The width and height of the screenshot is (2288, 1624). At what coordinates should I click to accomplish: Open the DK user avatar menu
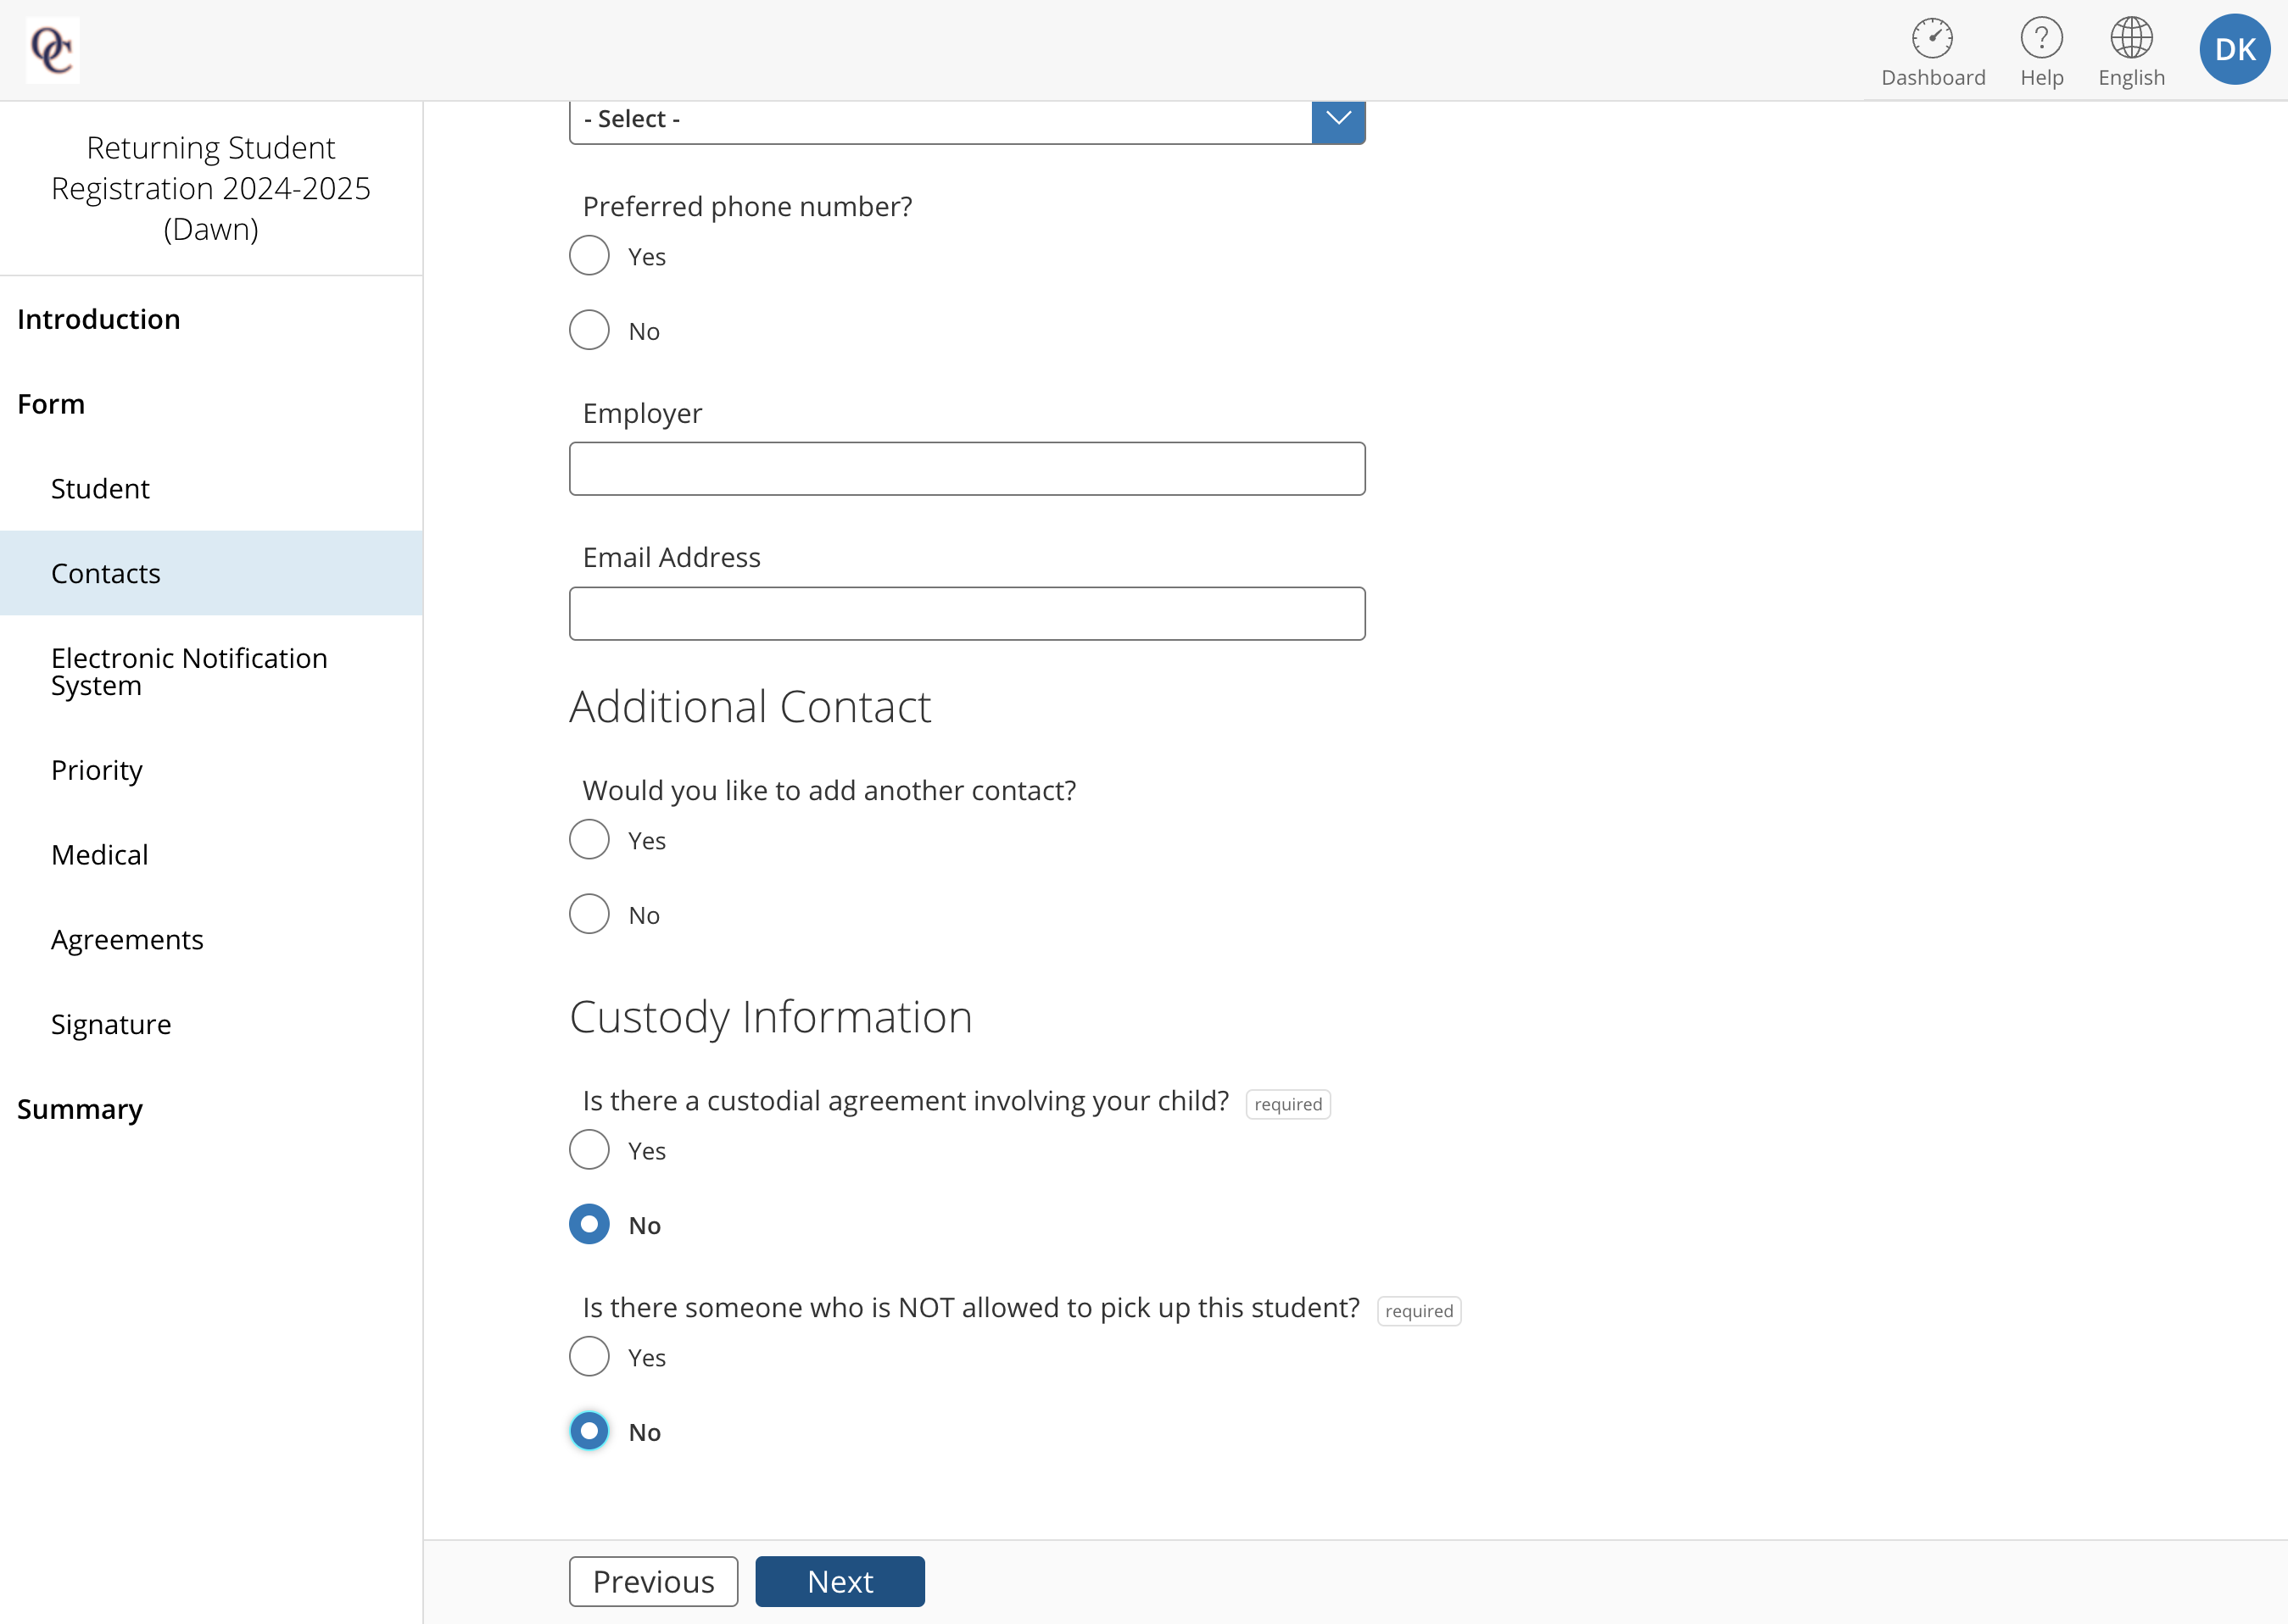coord(2234,49)
